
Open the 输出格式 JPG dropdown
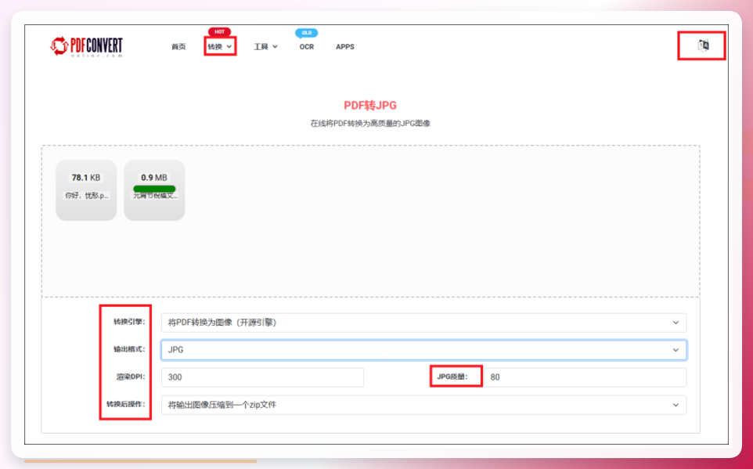[x=423, y=350]
